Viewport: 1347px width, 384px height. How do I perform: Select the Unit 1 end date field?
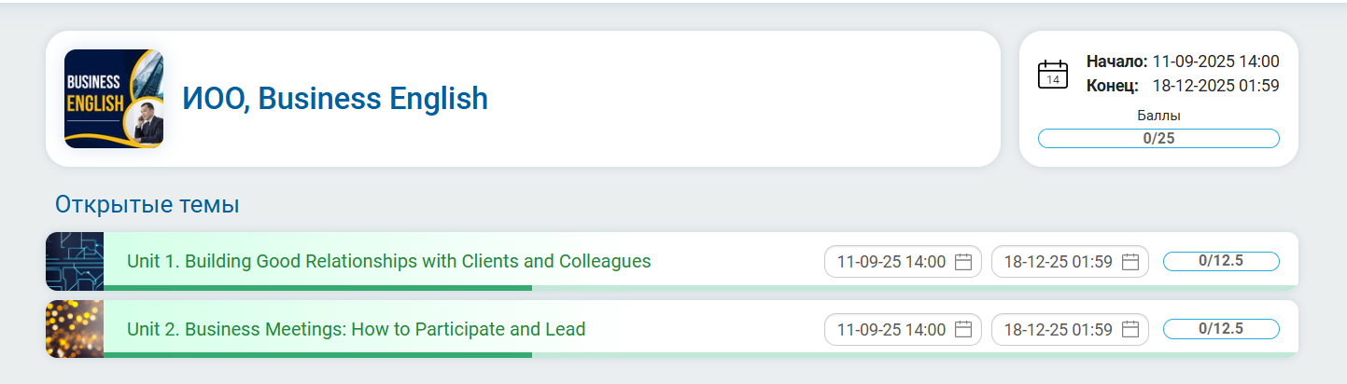point(1058,262)
